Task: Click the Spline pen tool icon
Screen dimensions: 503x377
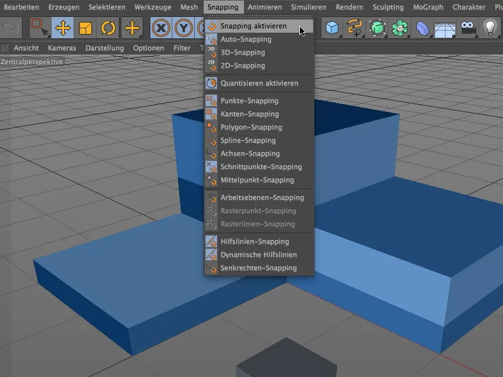Action: point(355,28)
